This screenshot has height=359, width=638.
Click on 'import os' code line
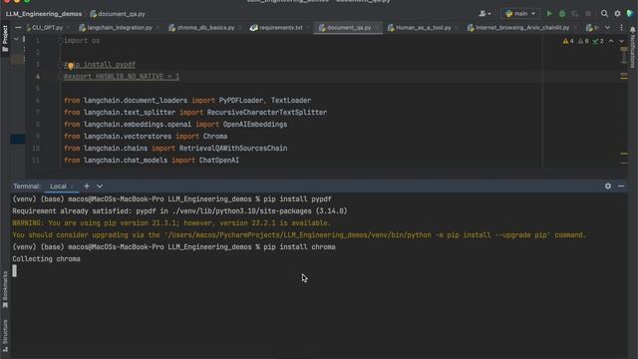point(82,41)
